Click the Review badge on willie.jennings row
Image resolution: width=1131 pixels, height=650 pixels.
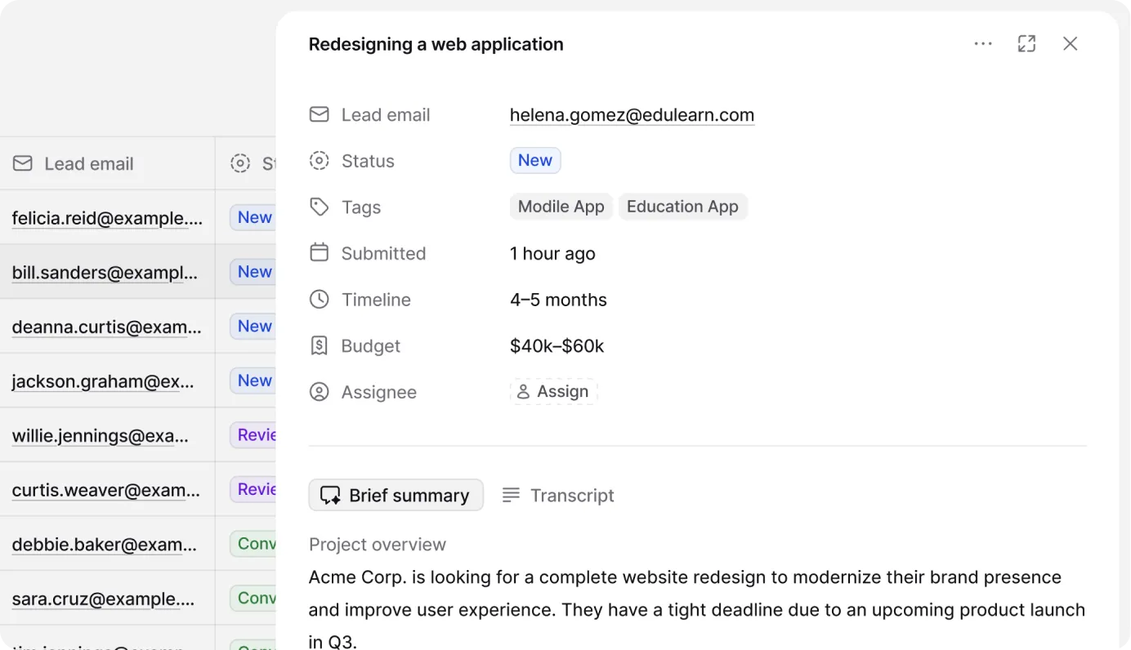pos(254,434)
